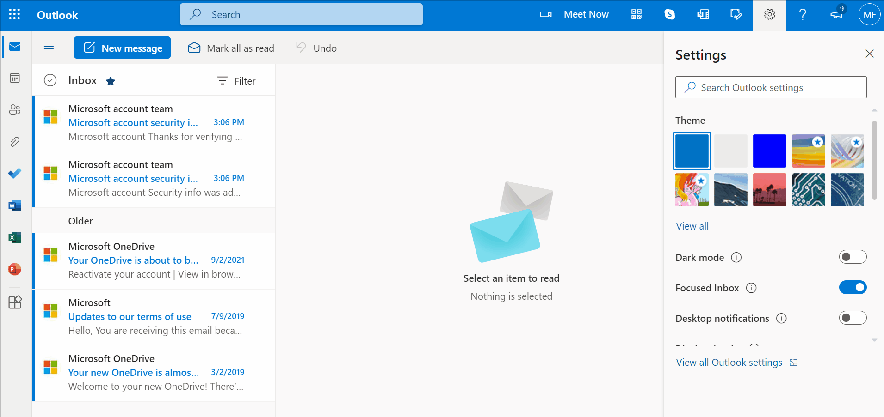
Task: Disable the Focused Inbox toggle
Action: [852, 287]
